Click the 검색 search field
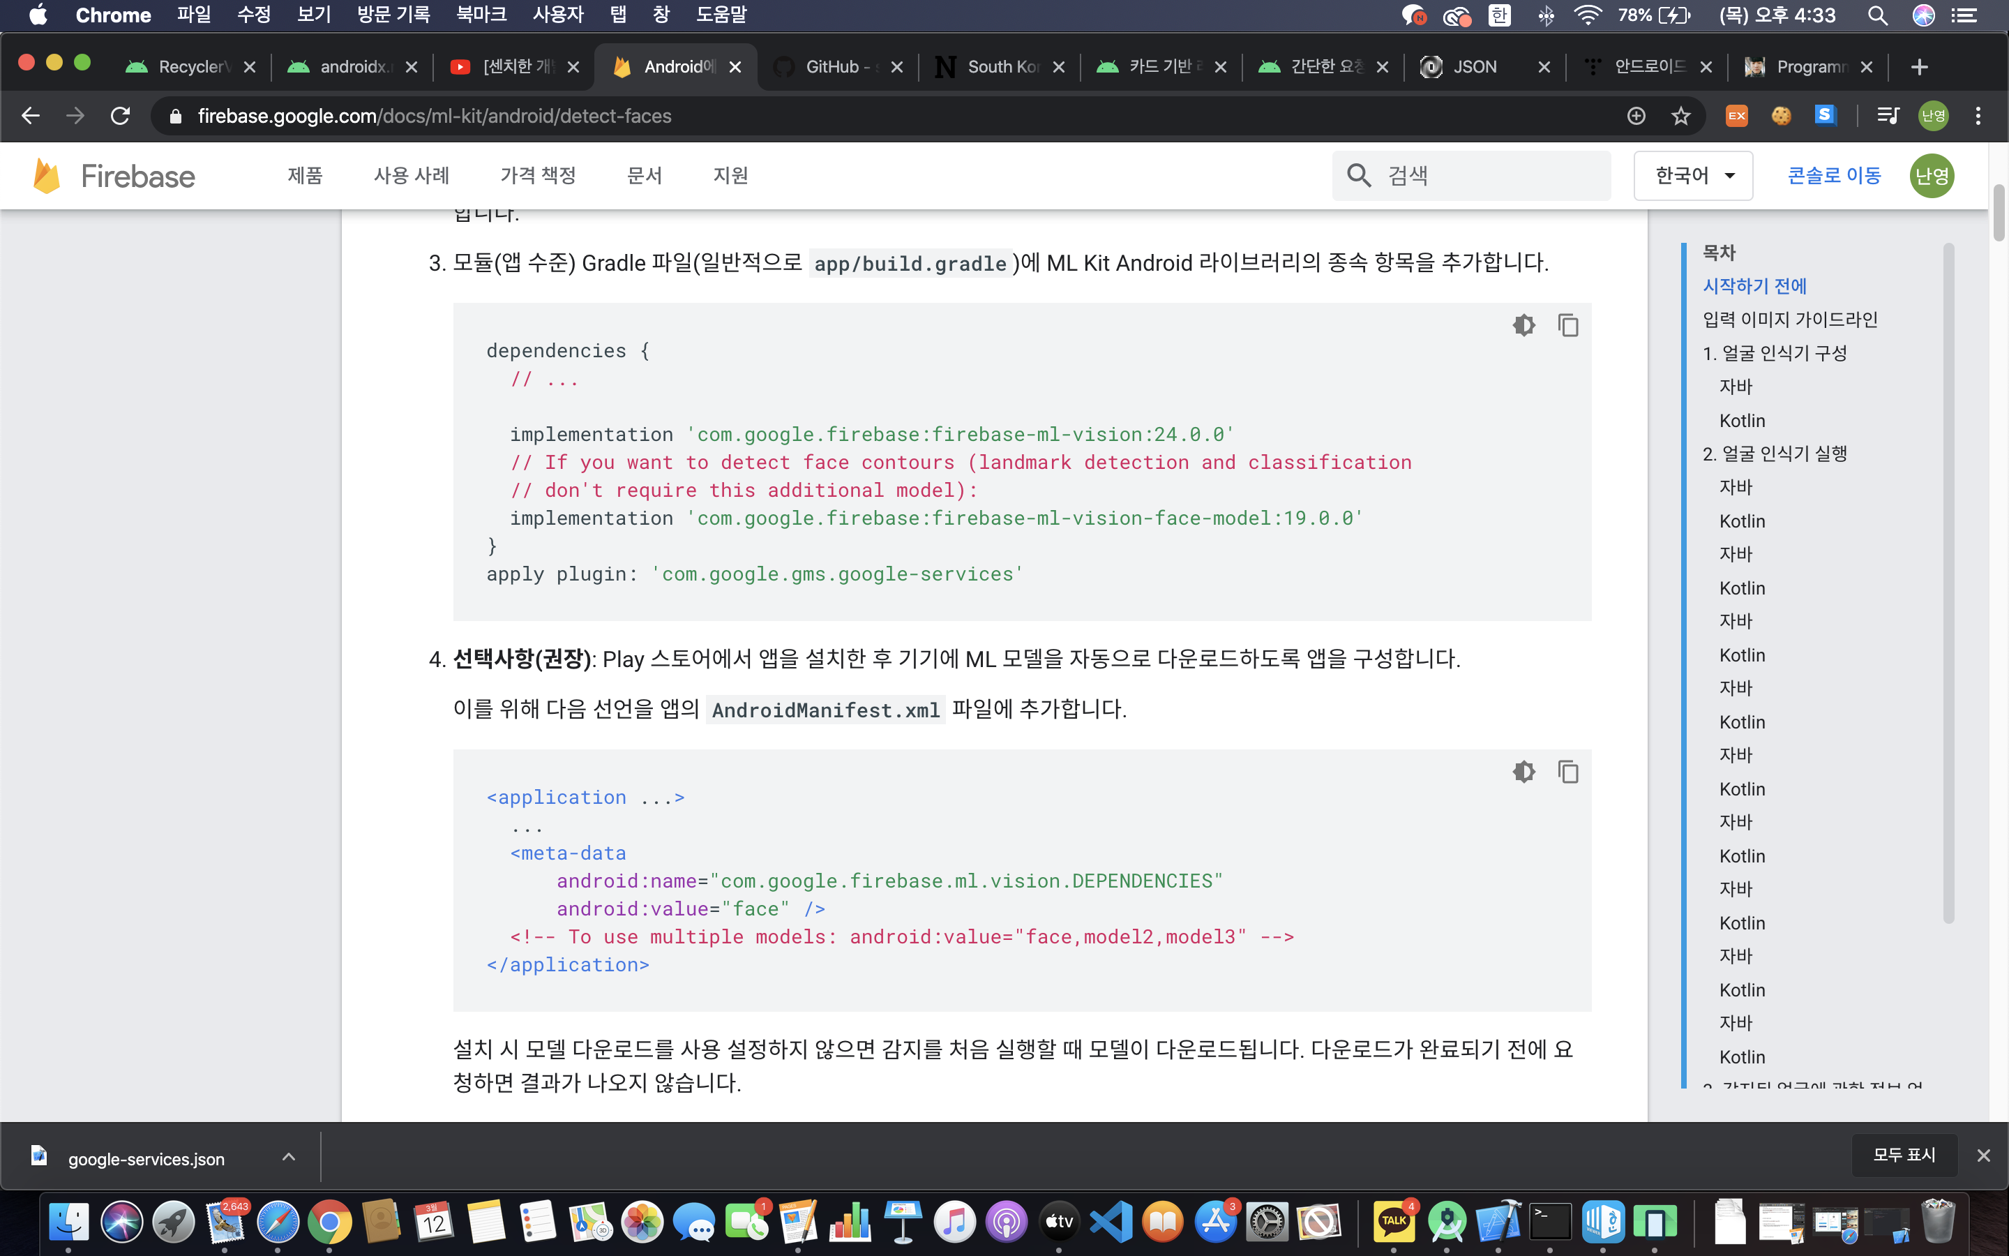The width and height of the screenshot is (2009, 1256). point(1486,175)
